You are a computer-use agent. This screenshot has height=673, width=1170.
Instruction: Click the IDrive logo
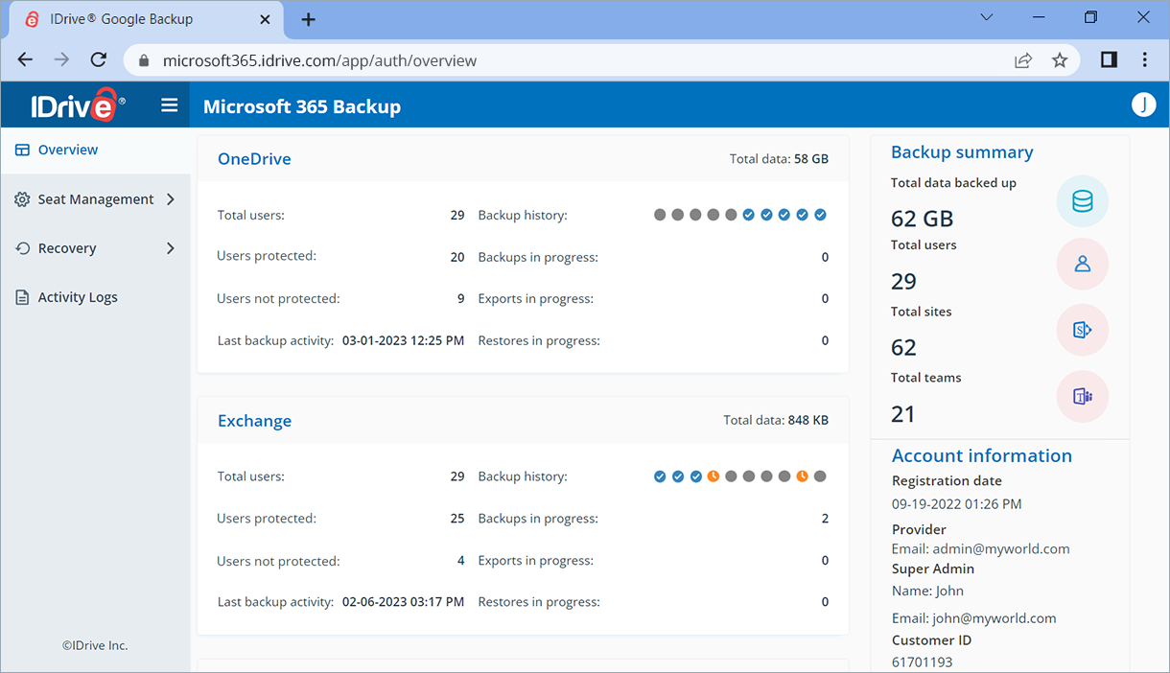(x=78, y=104)
